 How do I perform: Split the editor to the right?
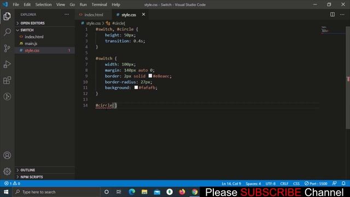pyautogui.click(x=332, y=15)
